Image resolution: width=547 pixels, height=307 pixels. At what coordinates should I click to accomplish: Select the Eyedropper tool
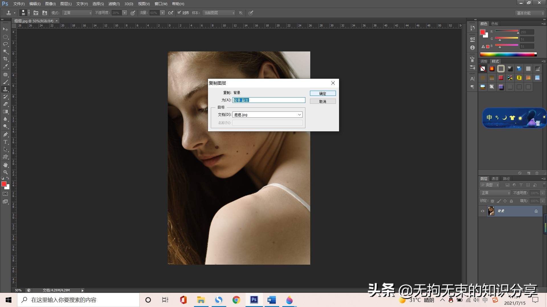(5, 66)
